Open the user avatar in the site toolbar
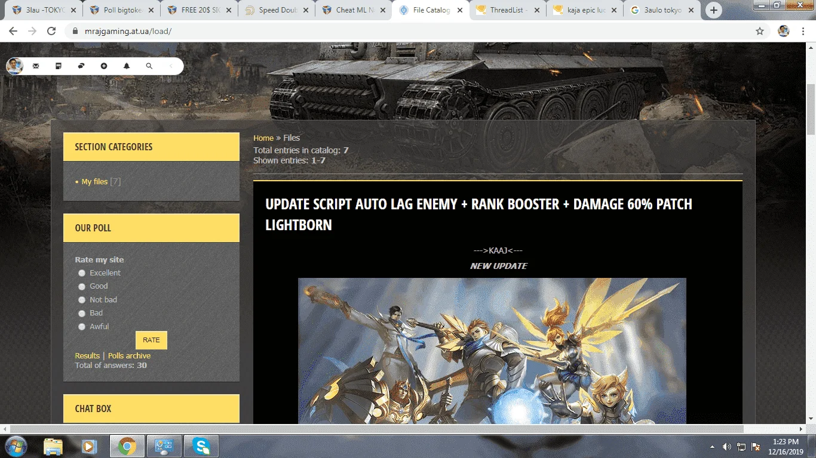Screen dimensions: 816x458 pyautogui.click(x=14, y=66)
